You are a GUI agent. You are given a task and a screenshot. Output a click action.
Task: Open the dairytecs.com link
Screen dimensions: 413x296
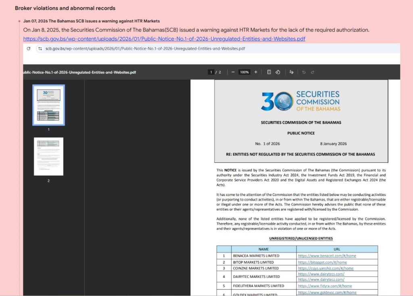(321, 274)
